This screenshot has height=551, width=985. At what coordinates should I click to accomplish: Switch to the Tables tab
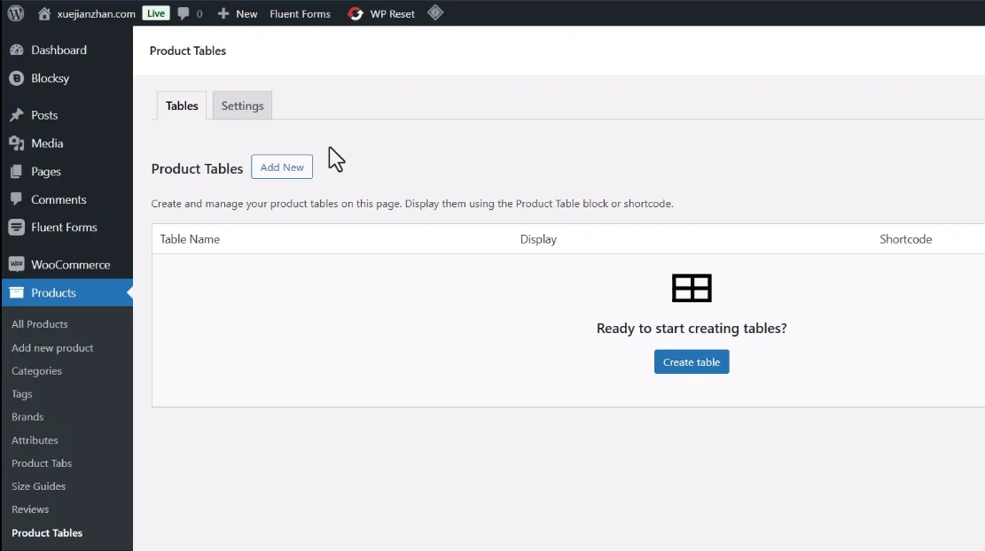pyautogui.click(x=182, y=105)
